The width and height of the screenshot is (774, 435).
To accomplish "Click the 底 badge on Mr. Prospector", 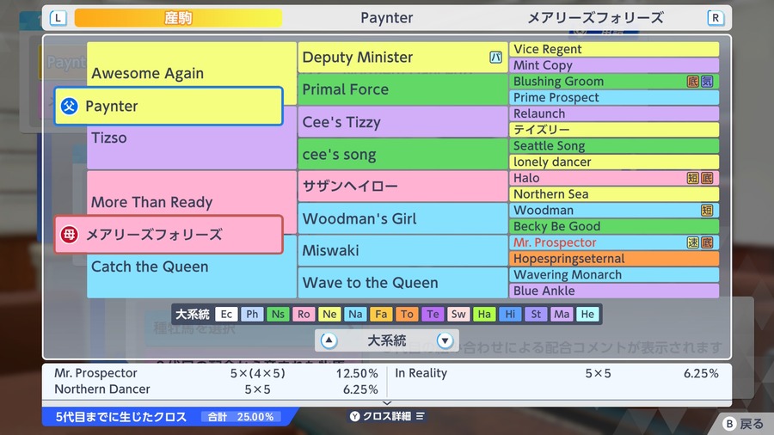I will (x=707, y=242).
